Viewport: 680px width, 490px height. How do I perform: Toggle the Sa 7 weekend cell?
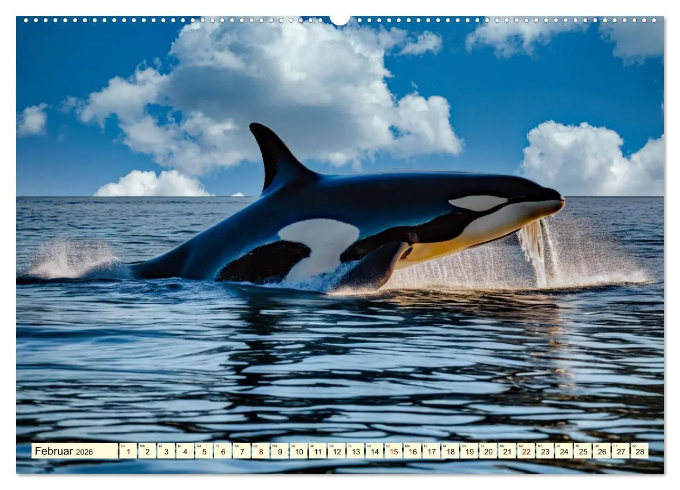pyautogui.click(x=241, y=453)
